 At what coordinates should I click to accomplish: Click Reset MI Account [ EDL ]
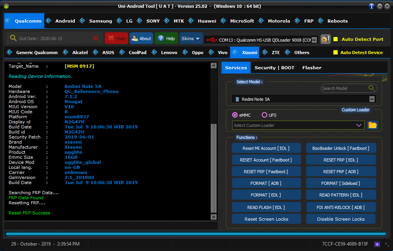point(266,148)
